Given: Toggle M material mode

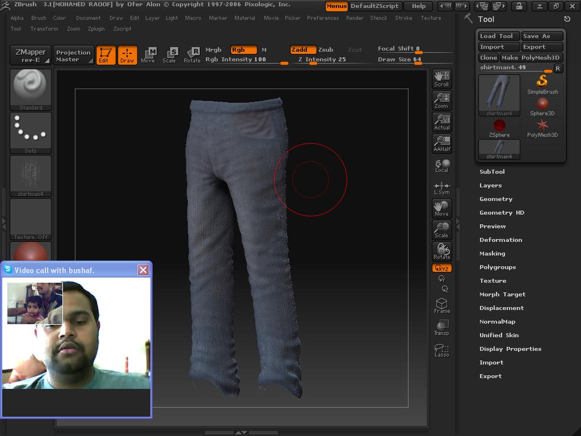Looking at the screenshot, I should pos(264,50).
